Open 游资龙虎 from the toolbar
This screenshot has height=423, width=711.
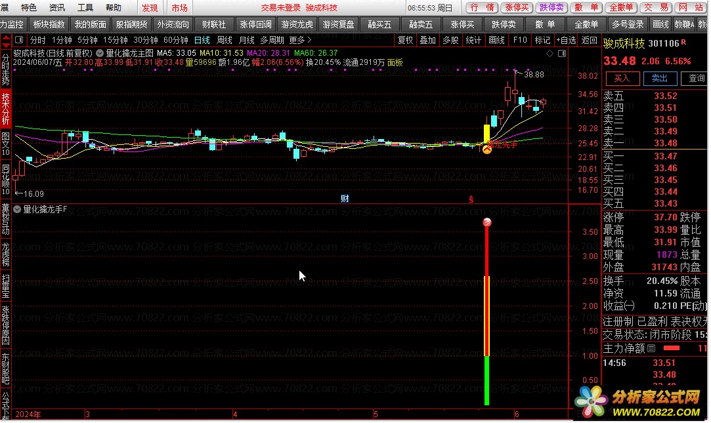click(x=297, y=24)
